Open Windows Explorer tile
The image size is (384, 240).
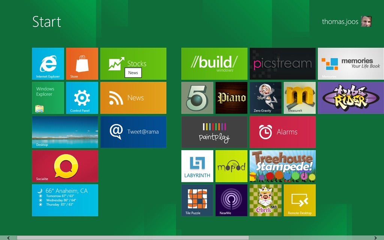pos(48,98)
